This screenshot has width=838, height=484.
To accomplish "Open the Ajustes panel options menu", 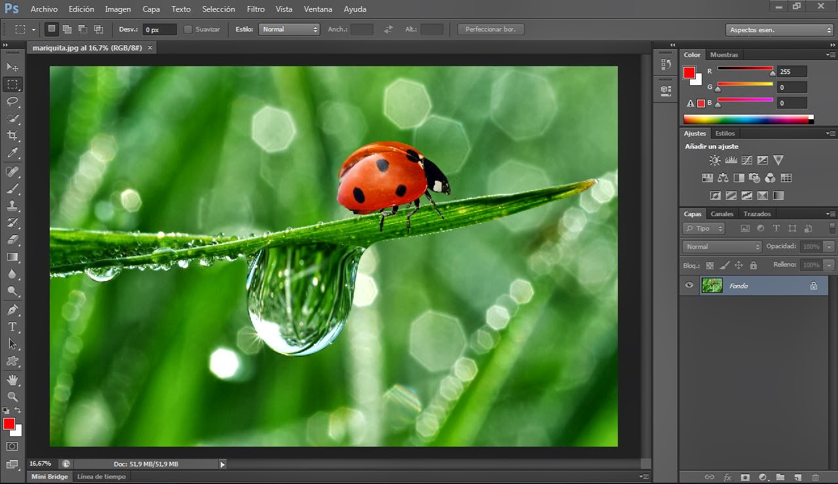I will (x=830, y=134).
